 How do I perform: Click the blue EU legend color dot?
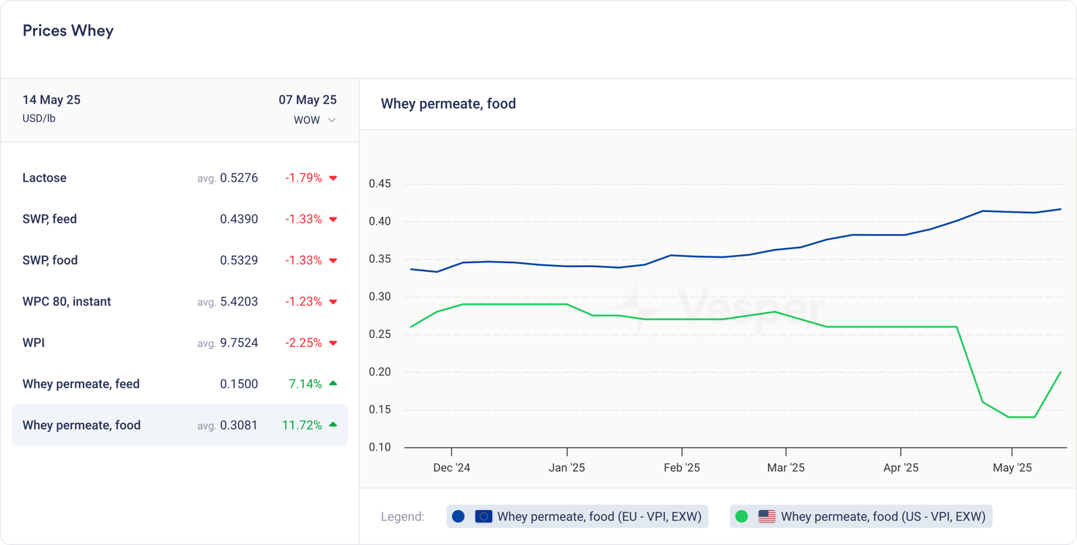458,517
